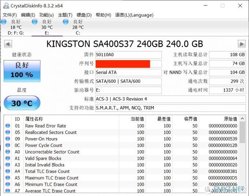
Task: Click the drive letter E: field
Action: 128,90
